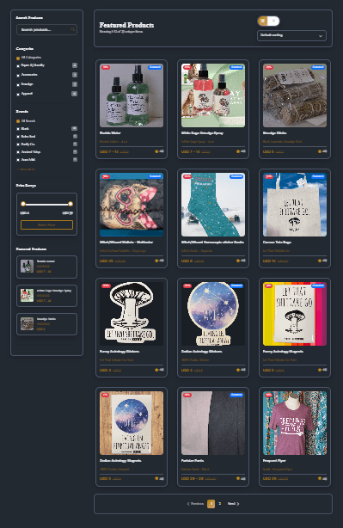Click the red sale badge on Florida Water
Screen dimensions: 343x528
[x=106, y=67]
